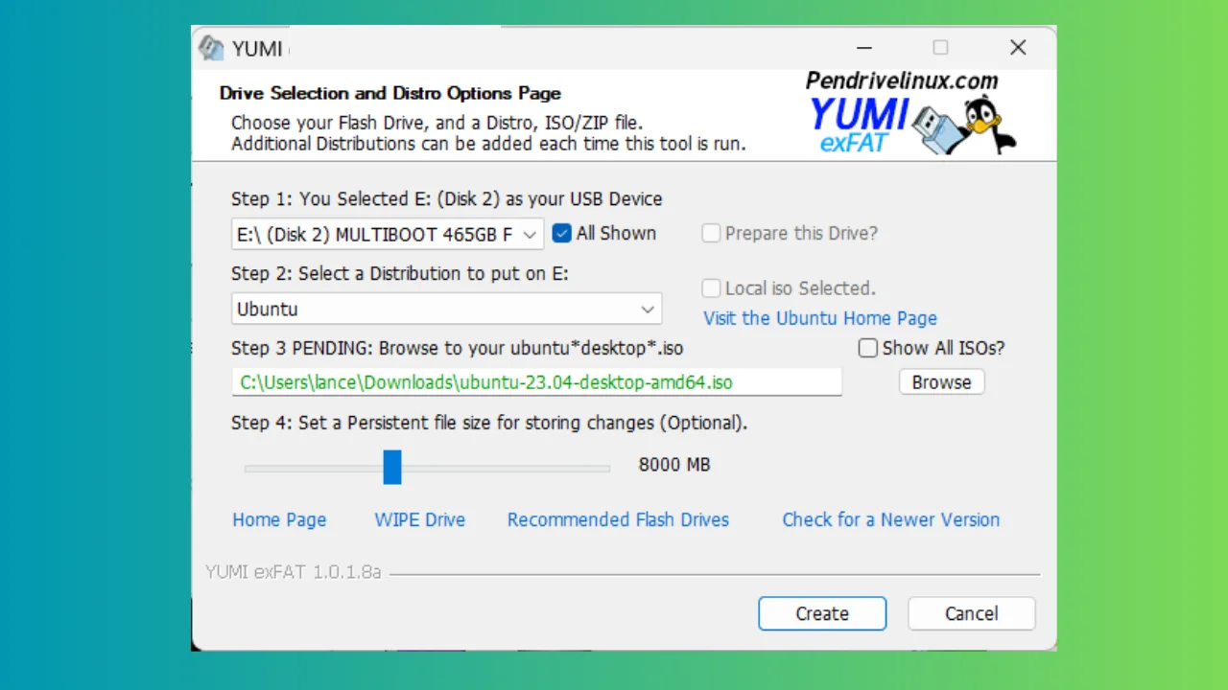Click the YUMI exFAT penguin logo
Screen dimensions: 1228x690
[x=910, y=113]
